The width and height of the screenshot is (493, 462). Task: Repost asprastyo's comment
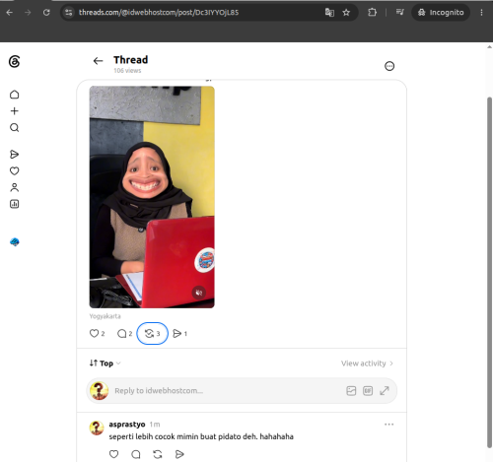point(158,454)
